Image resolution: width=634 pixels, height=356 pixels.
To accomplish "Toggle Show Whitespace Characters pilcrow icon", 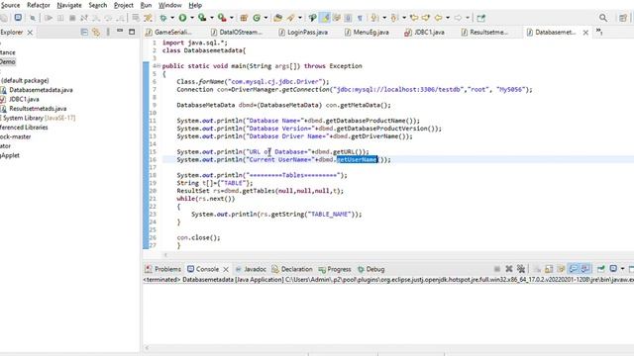I will coord(360,18).
